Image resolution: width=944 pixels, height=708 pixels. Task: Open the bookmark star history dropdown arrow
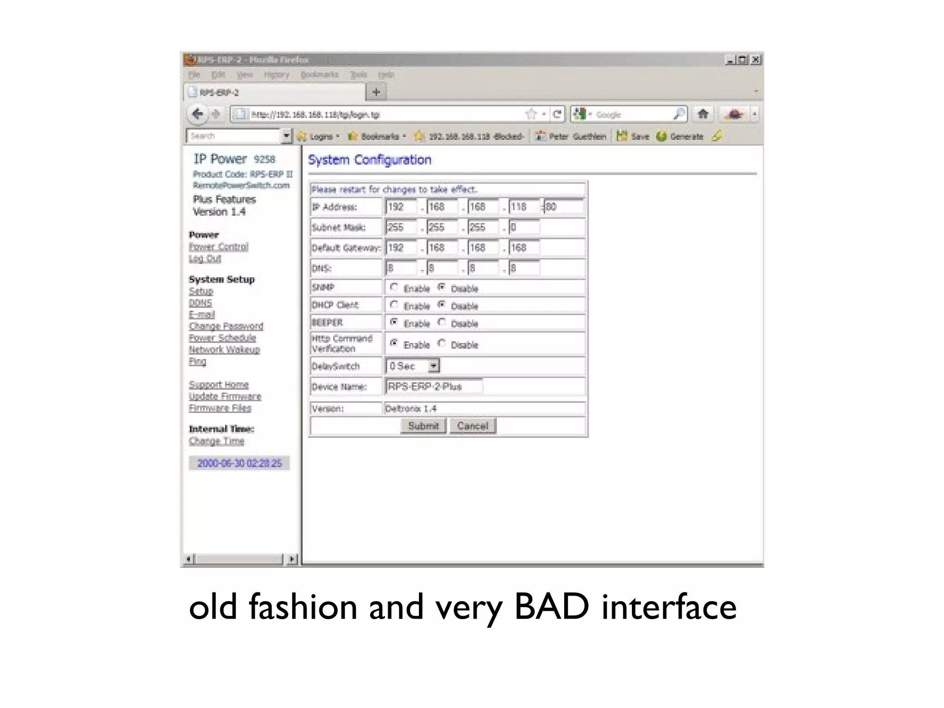[x=544, y=114]
